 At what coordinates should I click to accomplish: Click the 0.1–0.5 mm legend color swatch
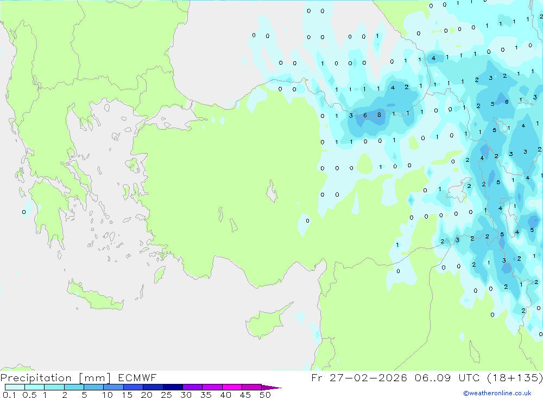[15, 387]
